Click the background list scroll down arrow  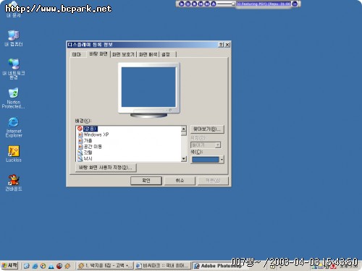(184, 158)
